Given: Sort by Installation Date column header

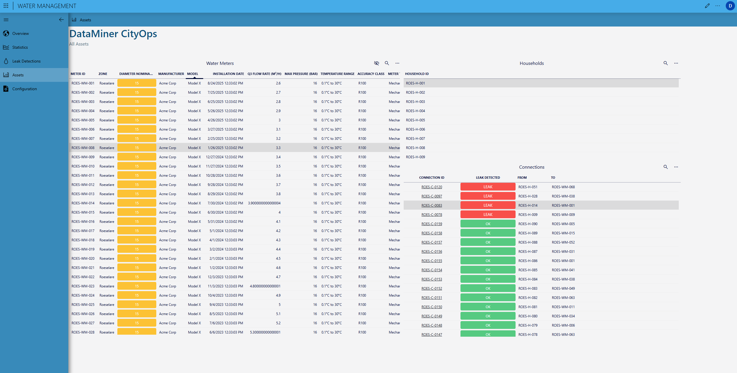Looking at the screenshot, I should coord(228,74).
